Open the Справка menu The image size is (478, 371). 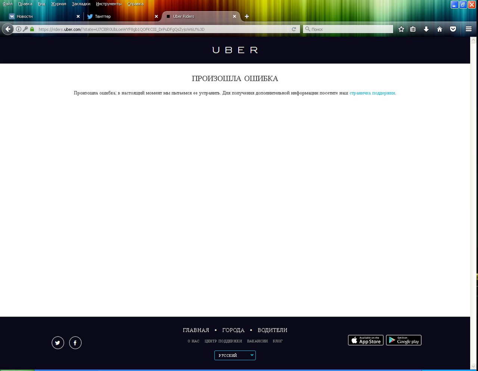click(135, 4)
